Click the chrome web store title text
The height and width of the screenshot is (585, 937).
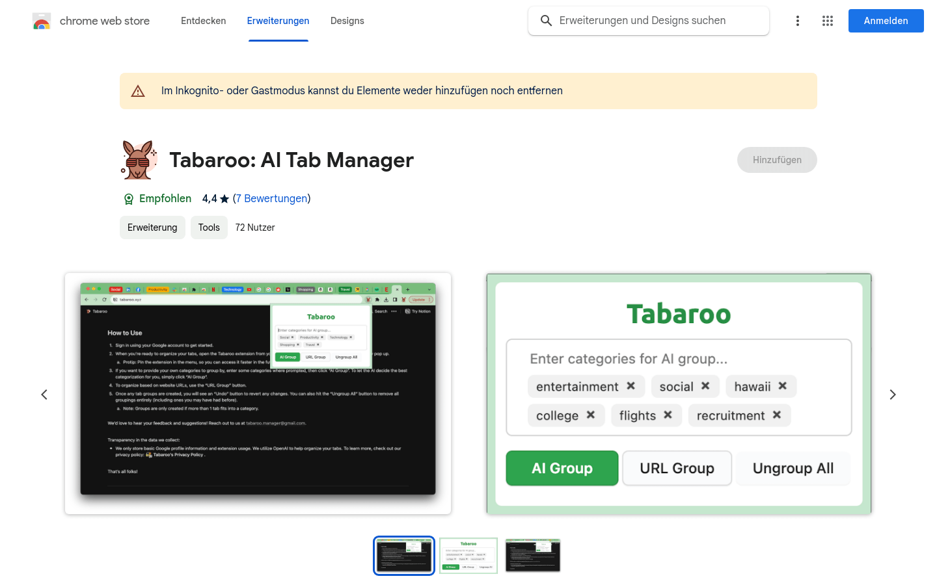click(105, 21)
